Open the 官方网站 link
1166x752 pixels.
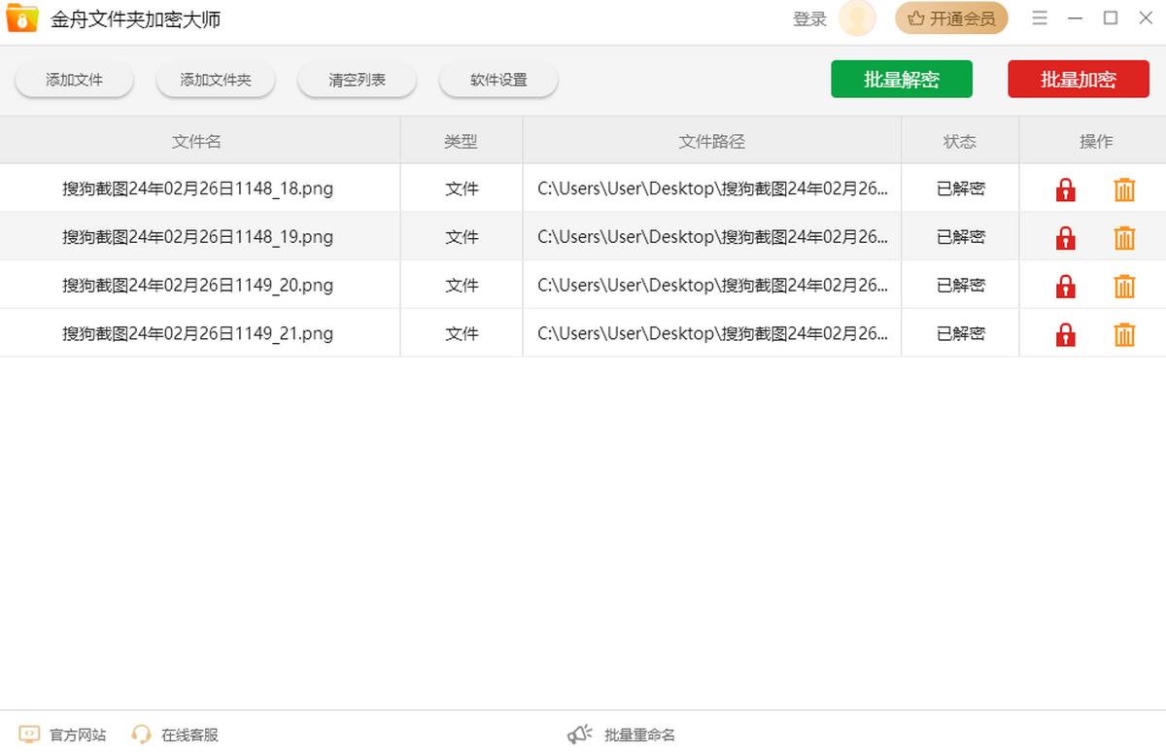coord(64,735)
